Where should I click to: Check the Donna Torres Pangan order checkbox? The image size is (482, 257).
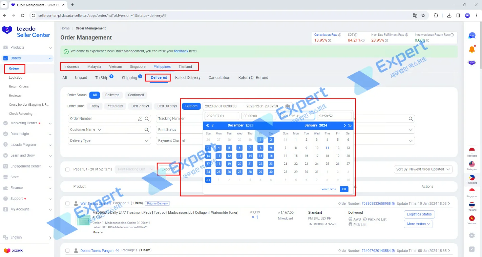click(x=67, y=251)
